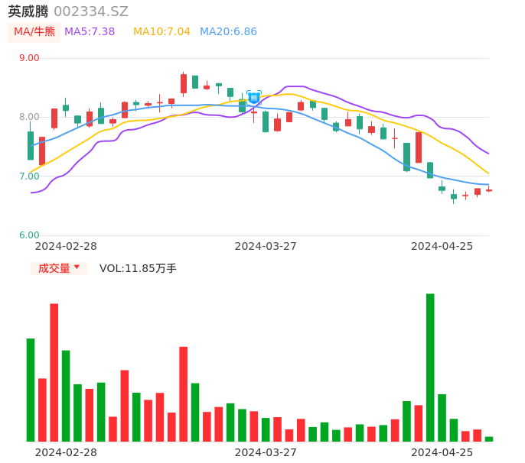Click the stock code 002334.SZ
Viewport: 525px width, 463px height.
click(91, 11)
